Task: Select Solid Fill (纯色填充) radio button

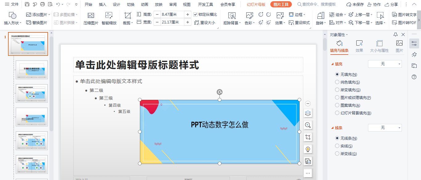Action: click(337, 82)
